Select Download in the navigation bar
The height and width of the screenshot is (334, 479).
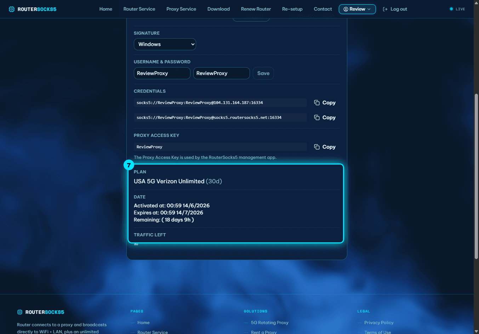[x=218, y=9]
